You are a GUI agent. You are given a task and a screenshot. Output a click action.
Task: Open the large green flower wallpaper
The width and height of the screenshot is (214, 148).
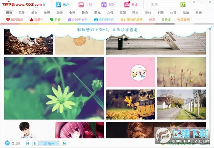54,88
